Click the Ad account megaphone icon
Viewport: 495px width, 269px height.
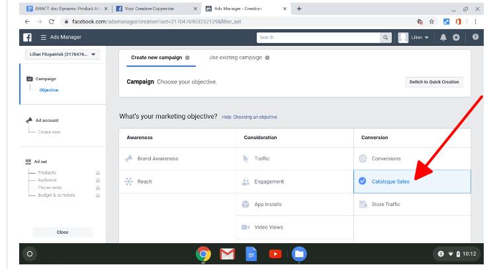29,120
